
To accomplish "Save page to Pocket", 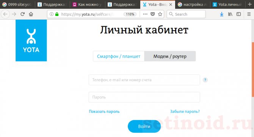I will click(x=153, y=14).
